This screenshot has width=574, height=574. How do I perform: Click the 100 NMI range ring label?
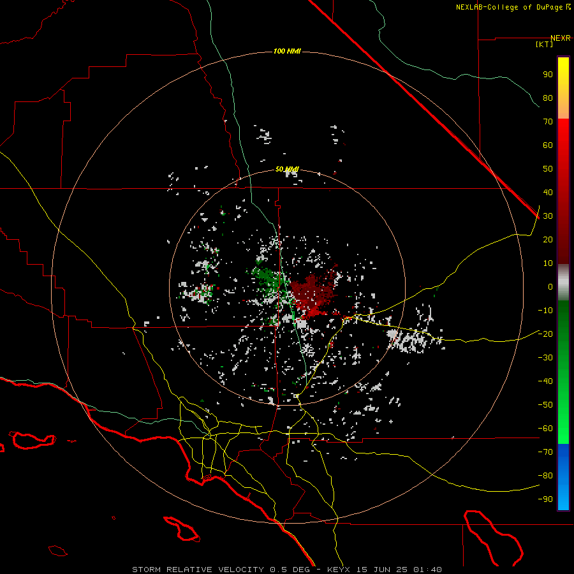(287, 51)
